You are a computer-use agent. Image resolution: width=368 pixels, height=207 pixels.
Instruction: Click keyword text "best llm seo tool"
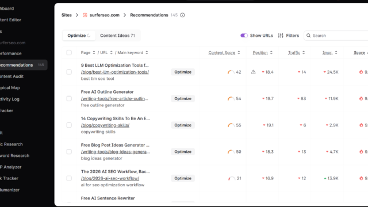[97, 79]
